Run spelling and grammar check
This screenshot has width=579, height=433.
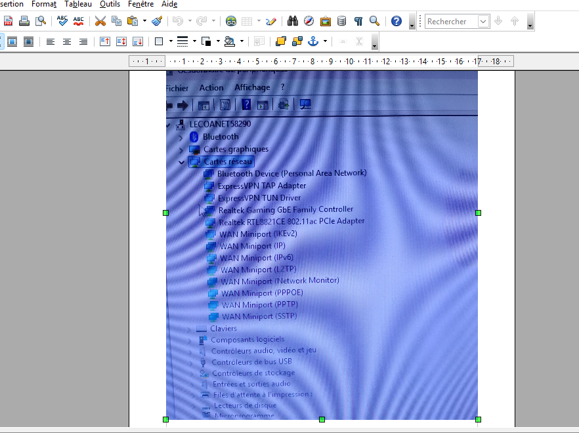[x=62, y=21]
